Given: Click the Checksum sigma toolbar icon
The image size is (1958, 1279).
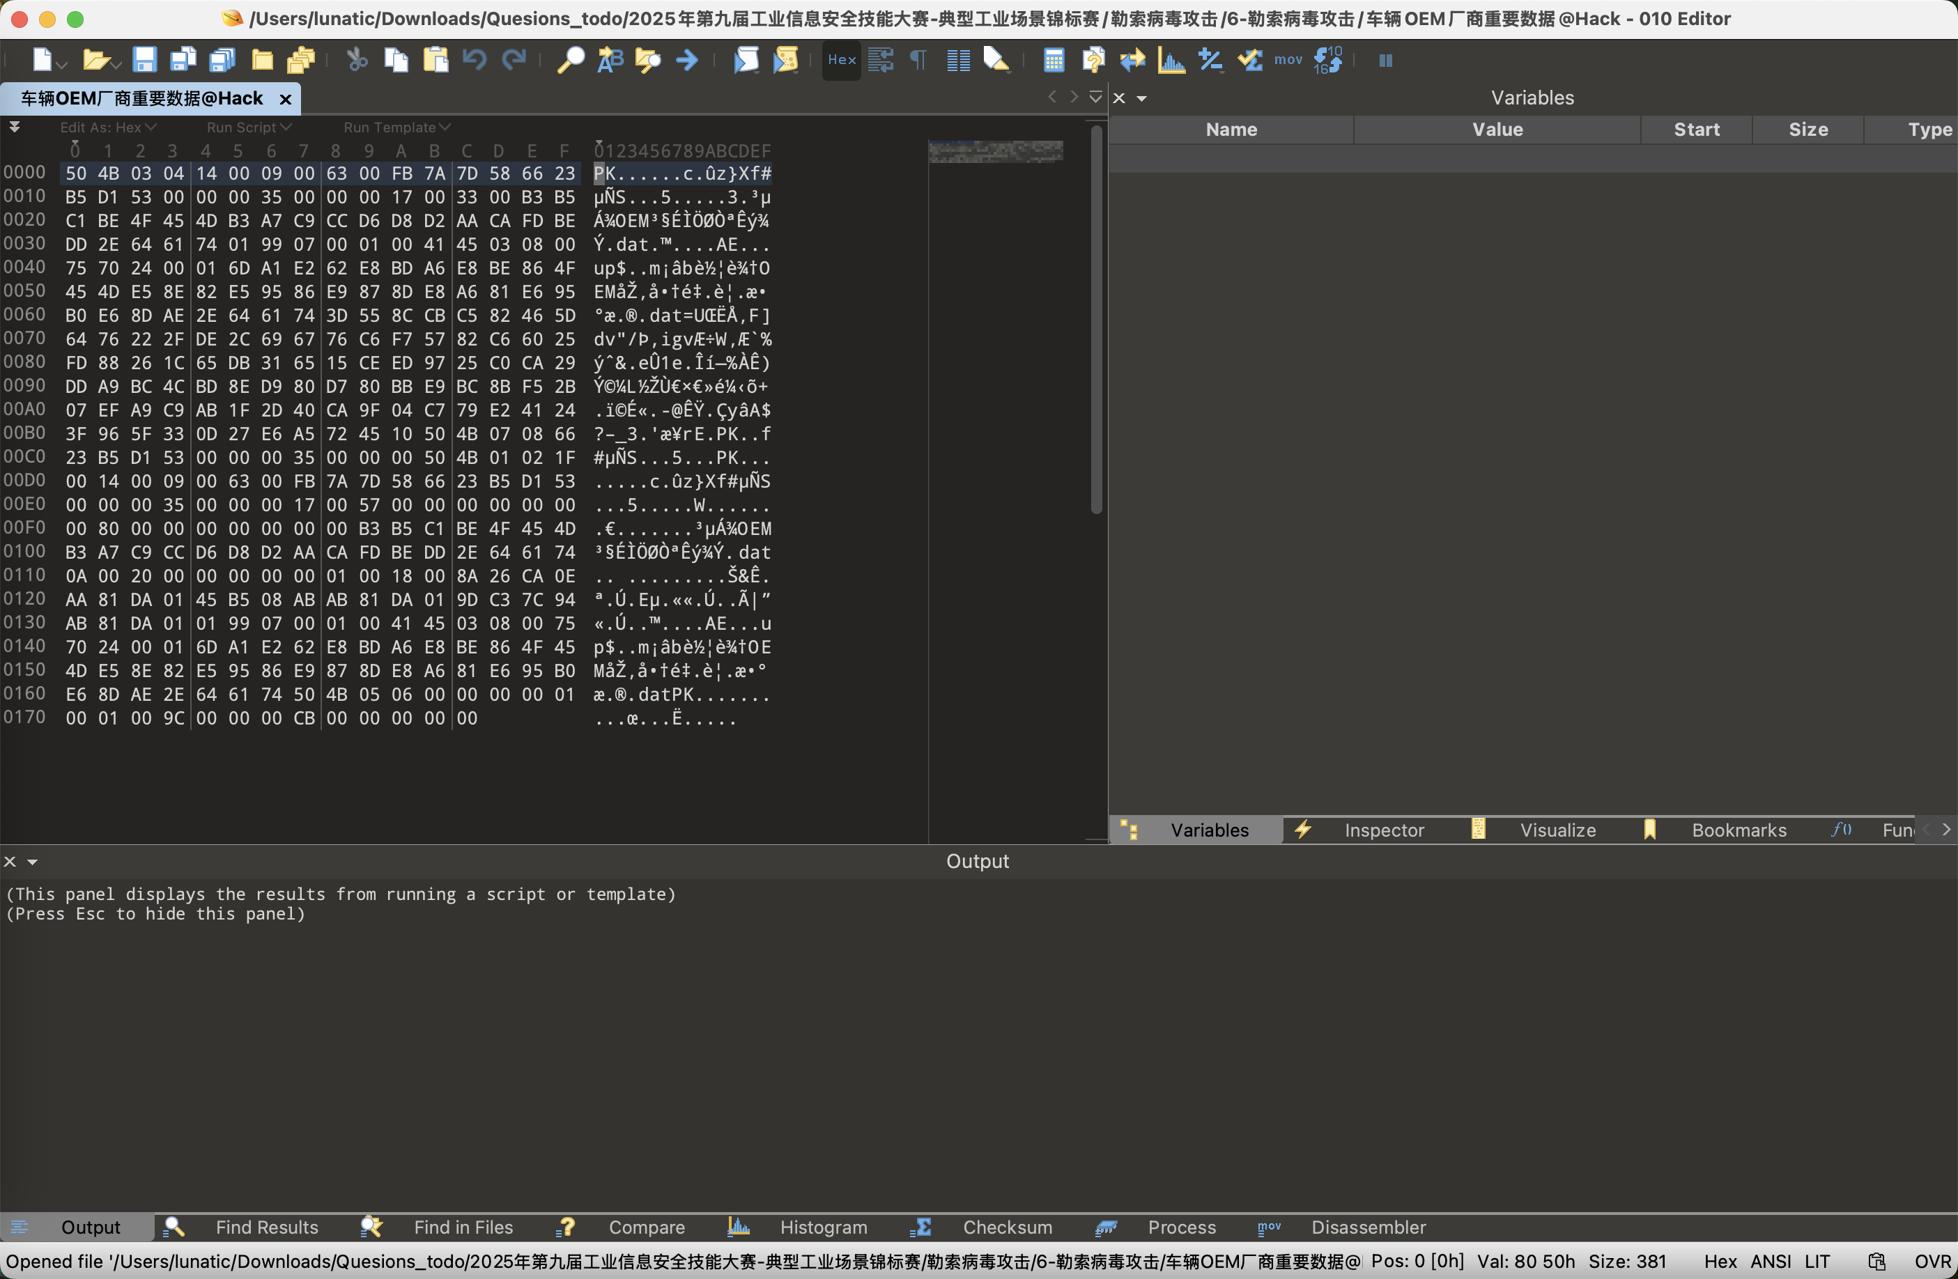Looking at the screenshot, I should click(x=1249, y=59).
